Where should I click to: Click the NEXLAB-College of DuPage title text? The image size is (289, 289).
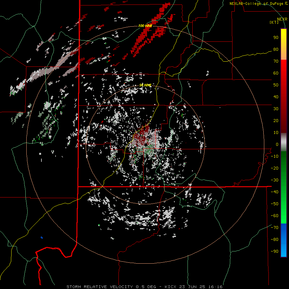(x=258, y=4)
